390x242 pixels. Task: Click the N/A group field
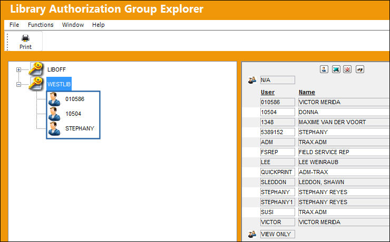coord(278,80)
